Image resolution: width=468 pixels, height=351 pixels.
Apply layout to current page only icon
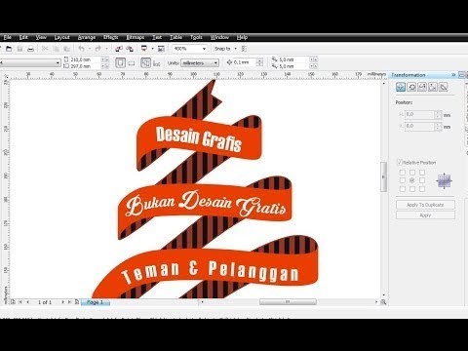click(157, 63)
